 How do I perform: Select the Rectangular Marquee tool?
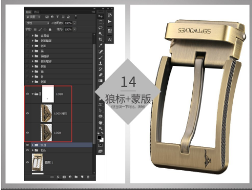[101, 22]
